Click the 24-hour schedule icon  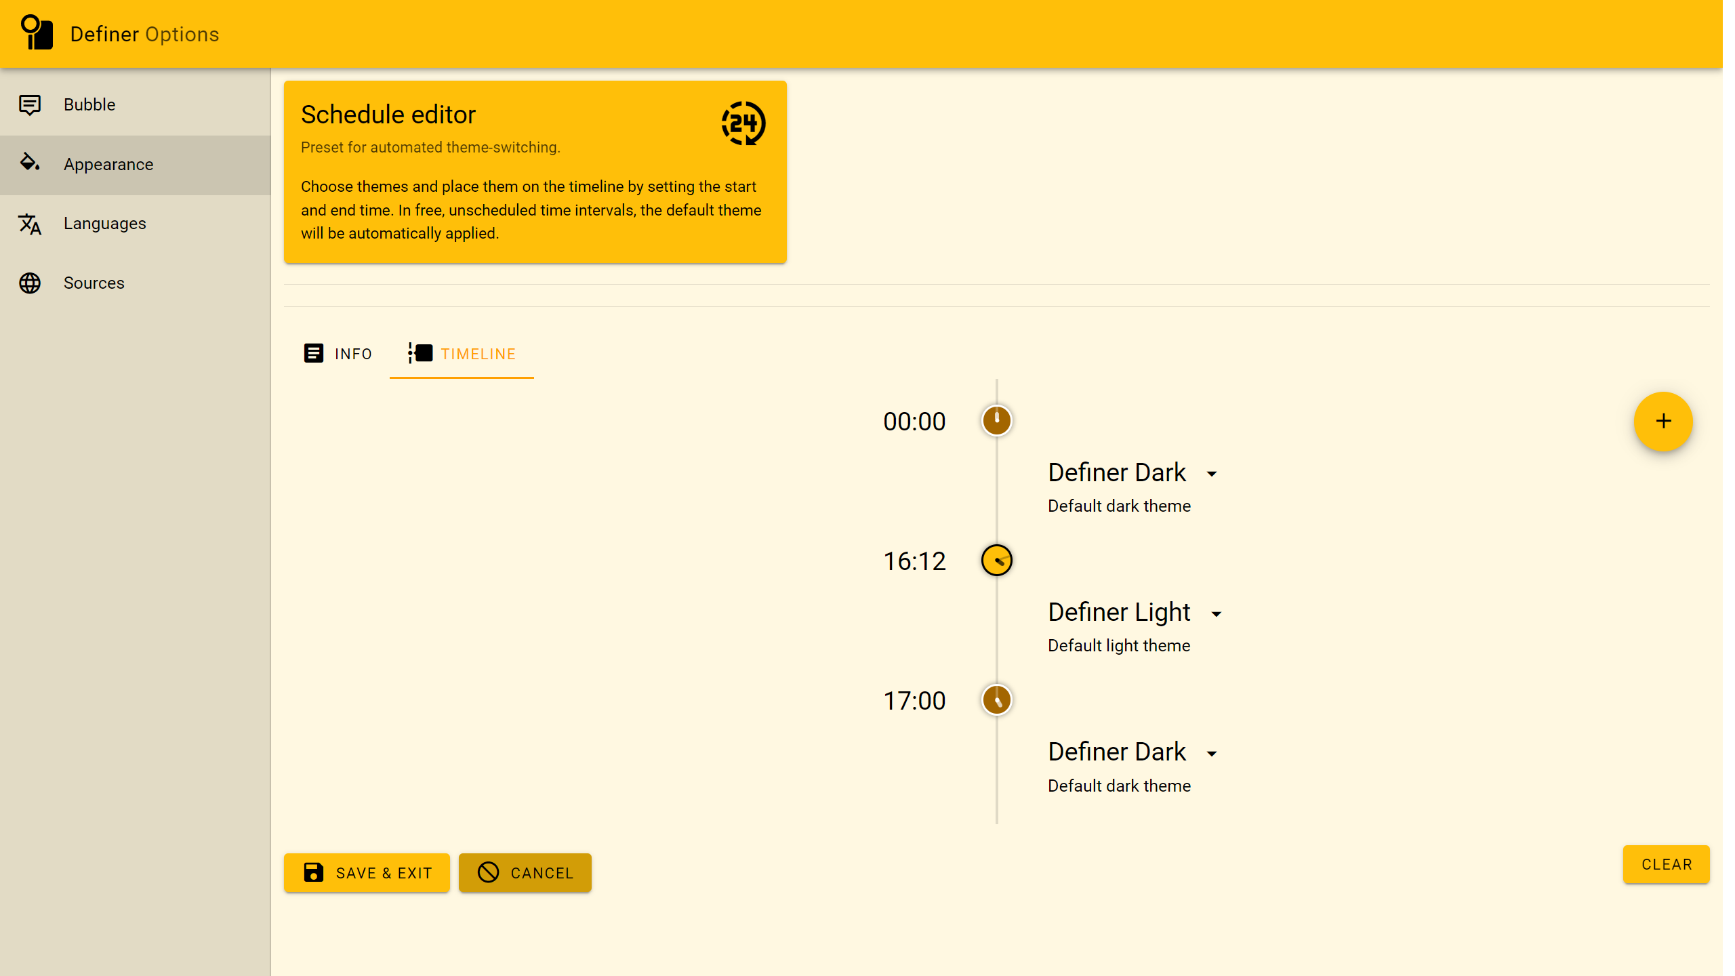point(743,123)
